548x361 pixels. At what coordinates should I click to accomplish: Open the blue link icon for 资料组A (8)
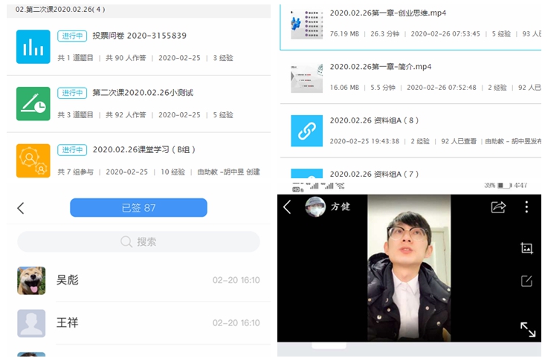(307, 131)
